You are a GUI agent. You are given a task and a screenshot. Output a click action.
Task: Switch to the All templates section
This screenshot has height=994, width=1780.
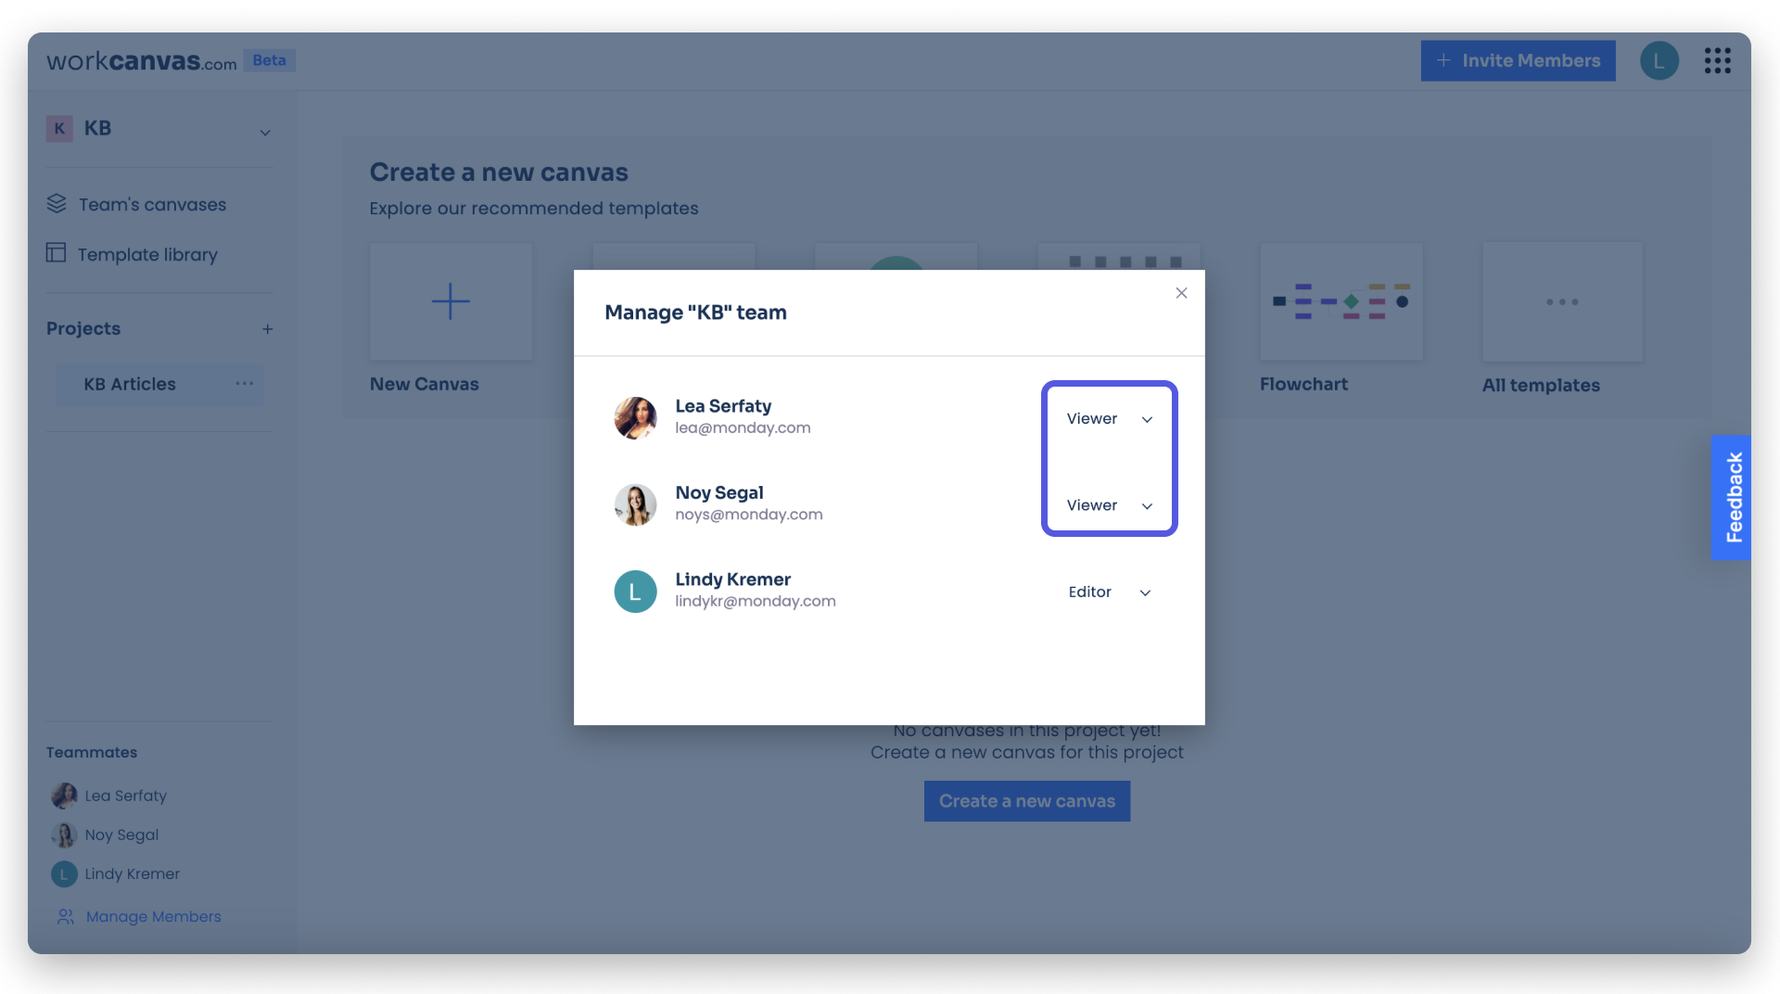(1561, 301)
